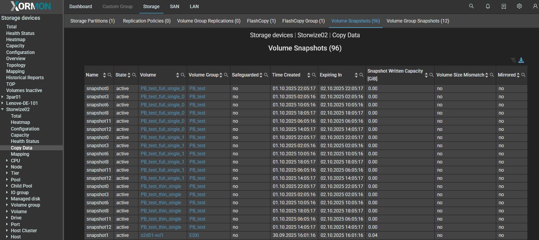Image resolution: width=539 pixels, height=240 pixels.
Task: Open the SAN top menu
Action: pos(174,7)
